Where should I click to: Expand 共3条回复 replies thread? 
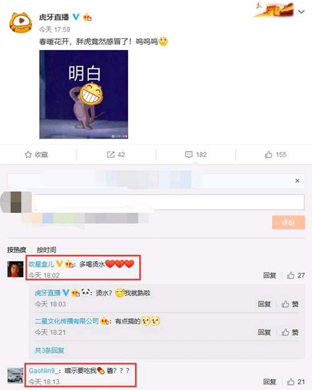[49, 351]
